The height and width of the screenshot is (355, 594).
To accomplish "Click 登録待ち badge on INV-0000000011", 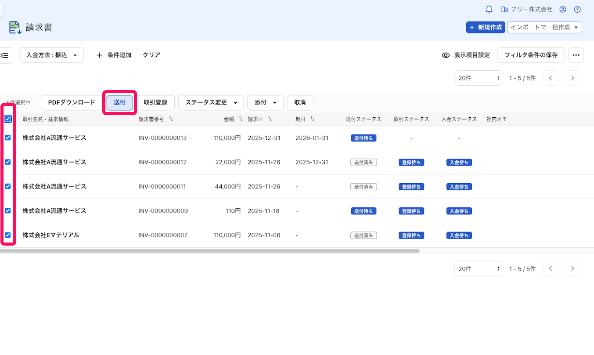I will (411, 187).
